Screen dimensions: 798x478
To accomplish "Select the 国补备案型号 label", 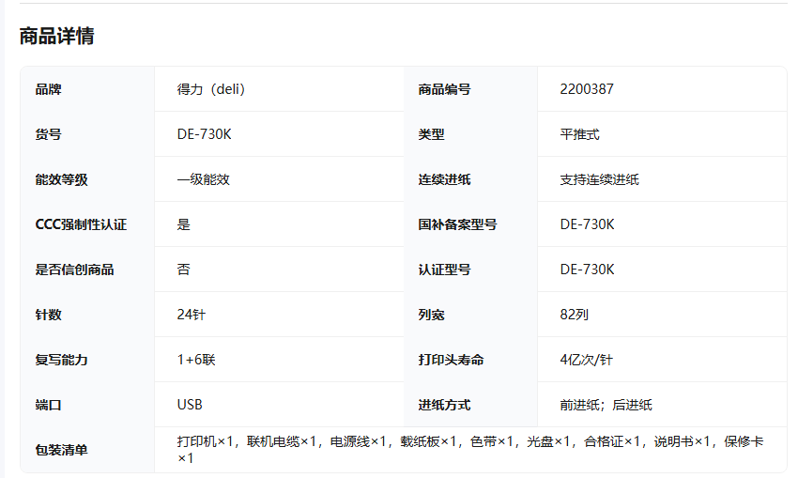I will point(457,224).
